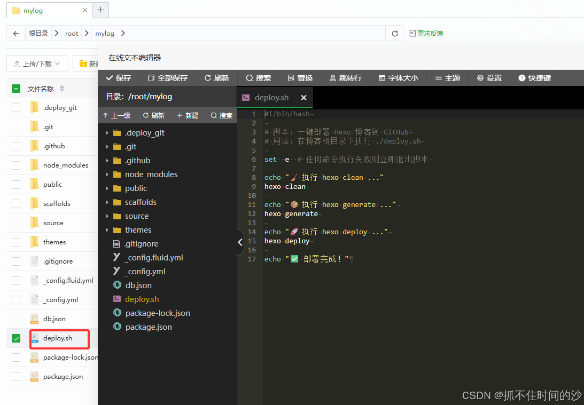
Task: Open the 上传/下载 dropdown
Action: click(x=37, y=63)
